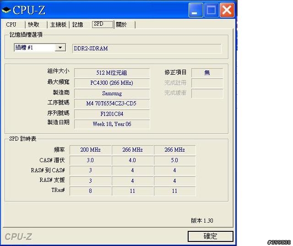The image size is (293, 246).
Task: Click the RAS# 支援 row label
Action: (x=52, y=180)
